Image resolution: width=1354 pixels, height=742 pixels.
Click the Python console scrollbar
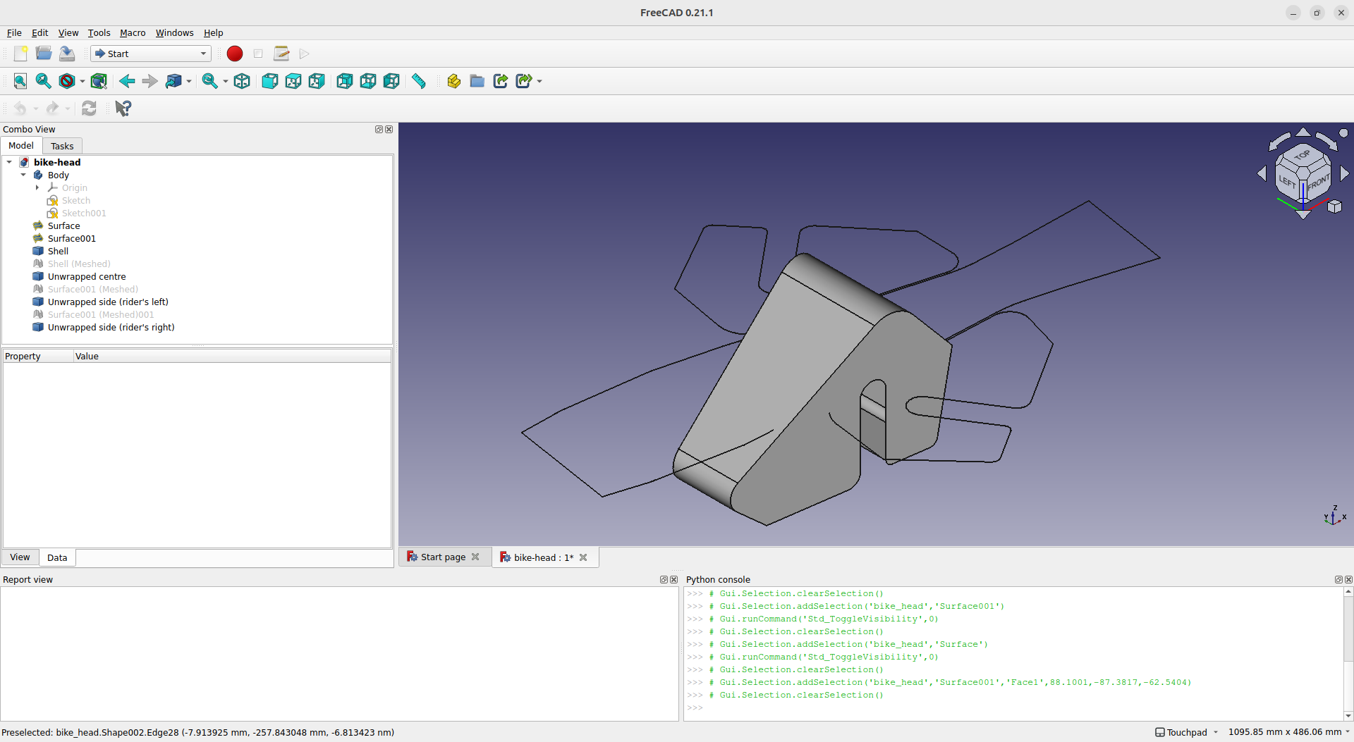[x=1348, y=654]
